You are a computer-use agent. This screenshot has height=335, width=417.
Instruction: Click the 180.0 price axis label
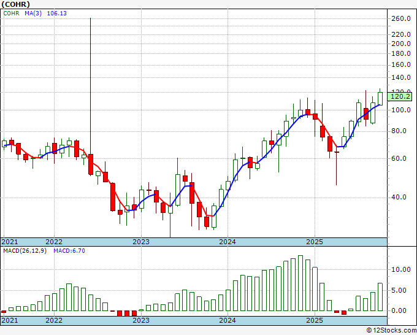(x=401, y=53)
